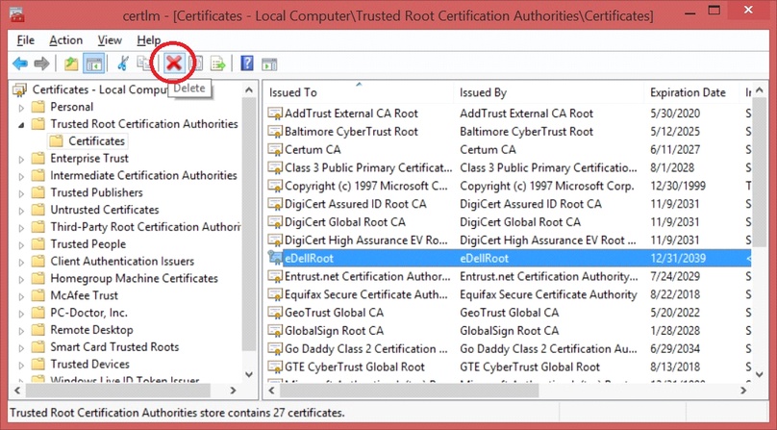Expand the Intermediate Certification Authorities node
777x430 pixels.
(x=20, y=176)
